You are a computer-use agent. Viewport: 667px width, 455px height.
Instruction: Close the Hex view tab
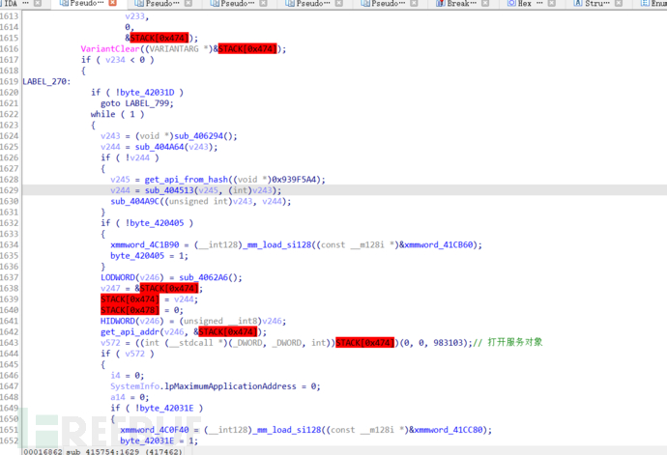click(x=552, y=4)
